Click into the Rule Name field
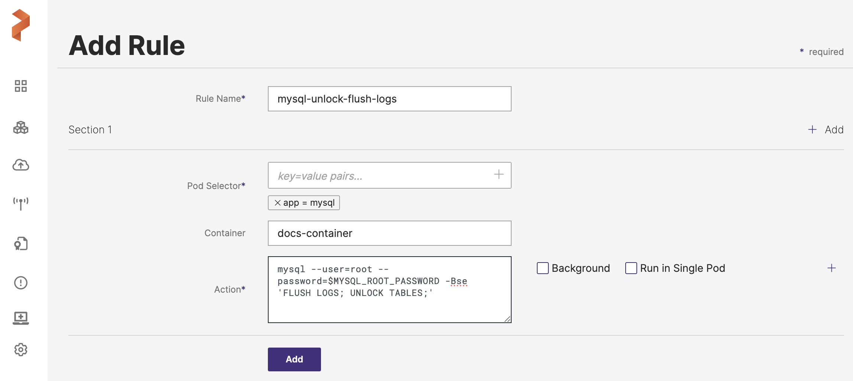Image resolution: width=853 pixels, height=381 pixels. click(x=389, y=99)
